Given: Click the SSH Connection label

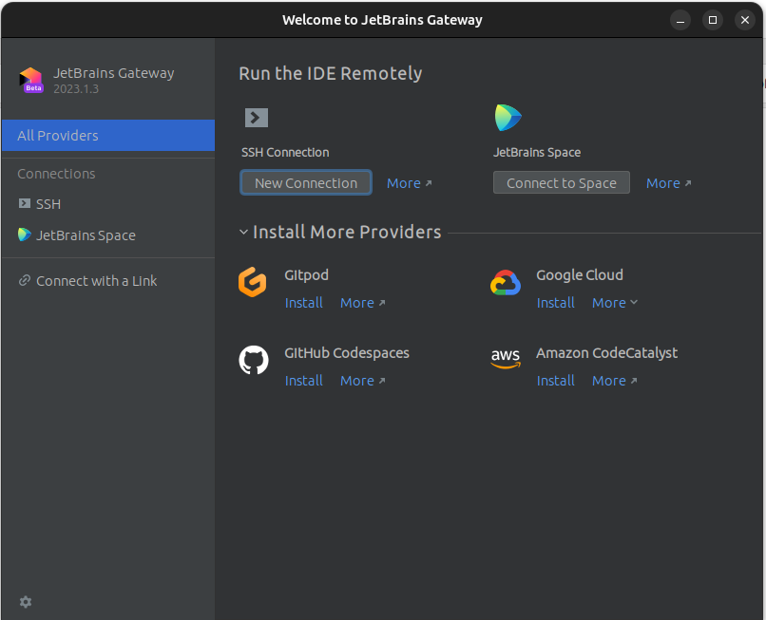Looking at the screenshot, I should pos(285,152).
